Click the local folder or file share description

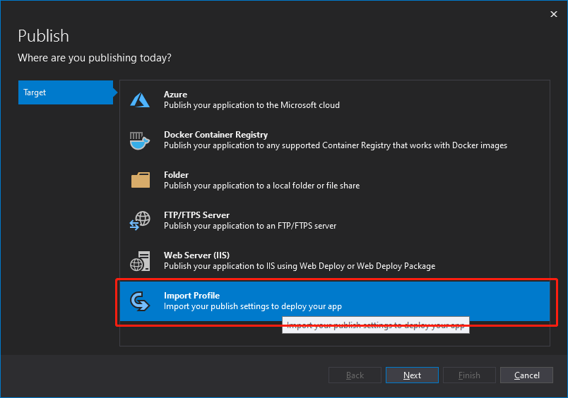click(261, 186)
